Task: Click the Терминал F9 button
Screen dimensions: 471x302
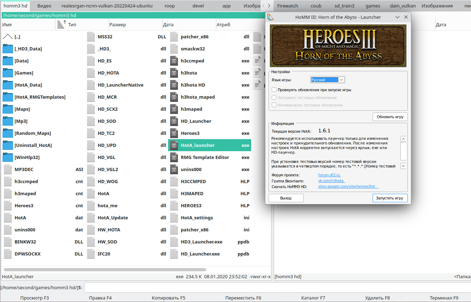Action: (444, 298)
